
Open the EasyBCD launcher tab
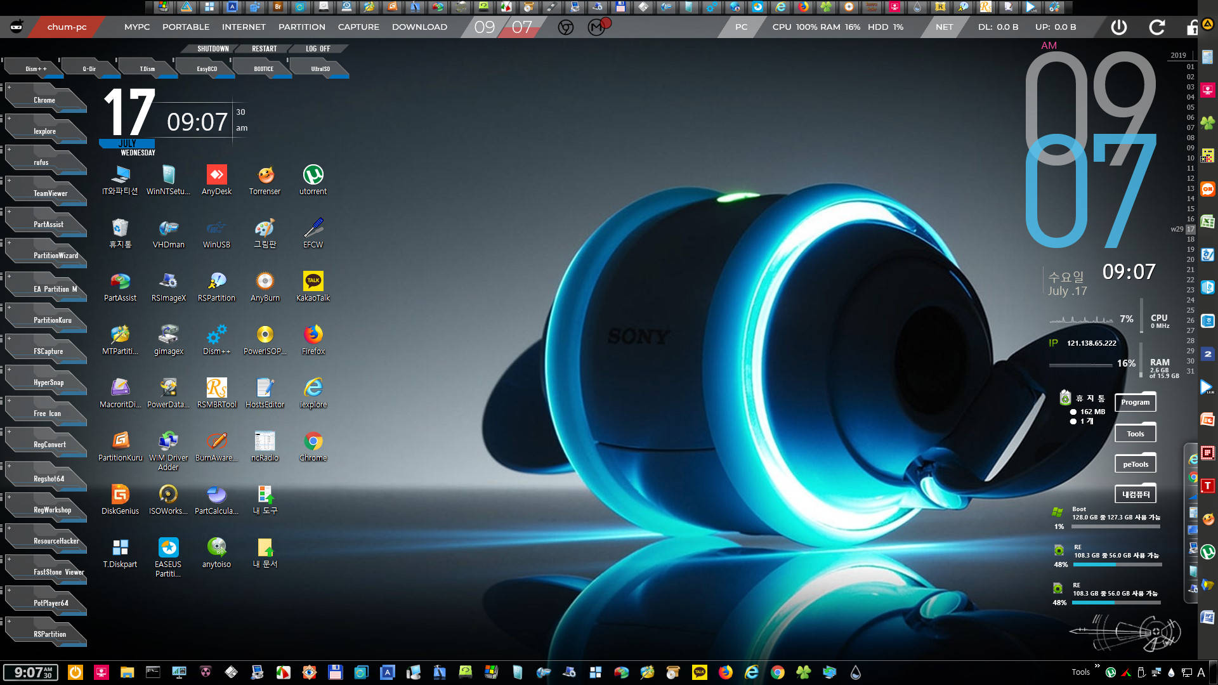coord(206,68)
